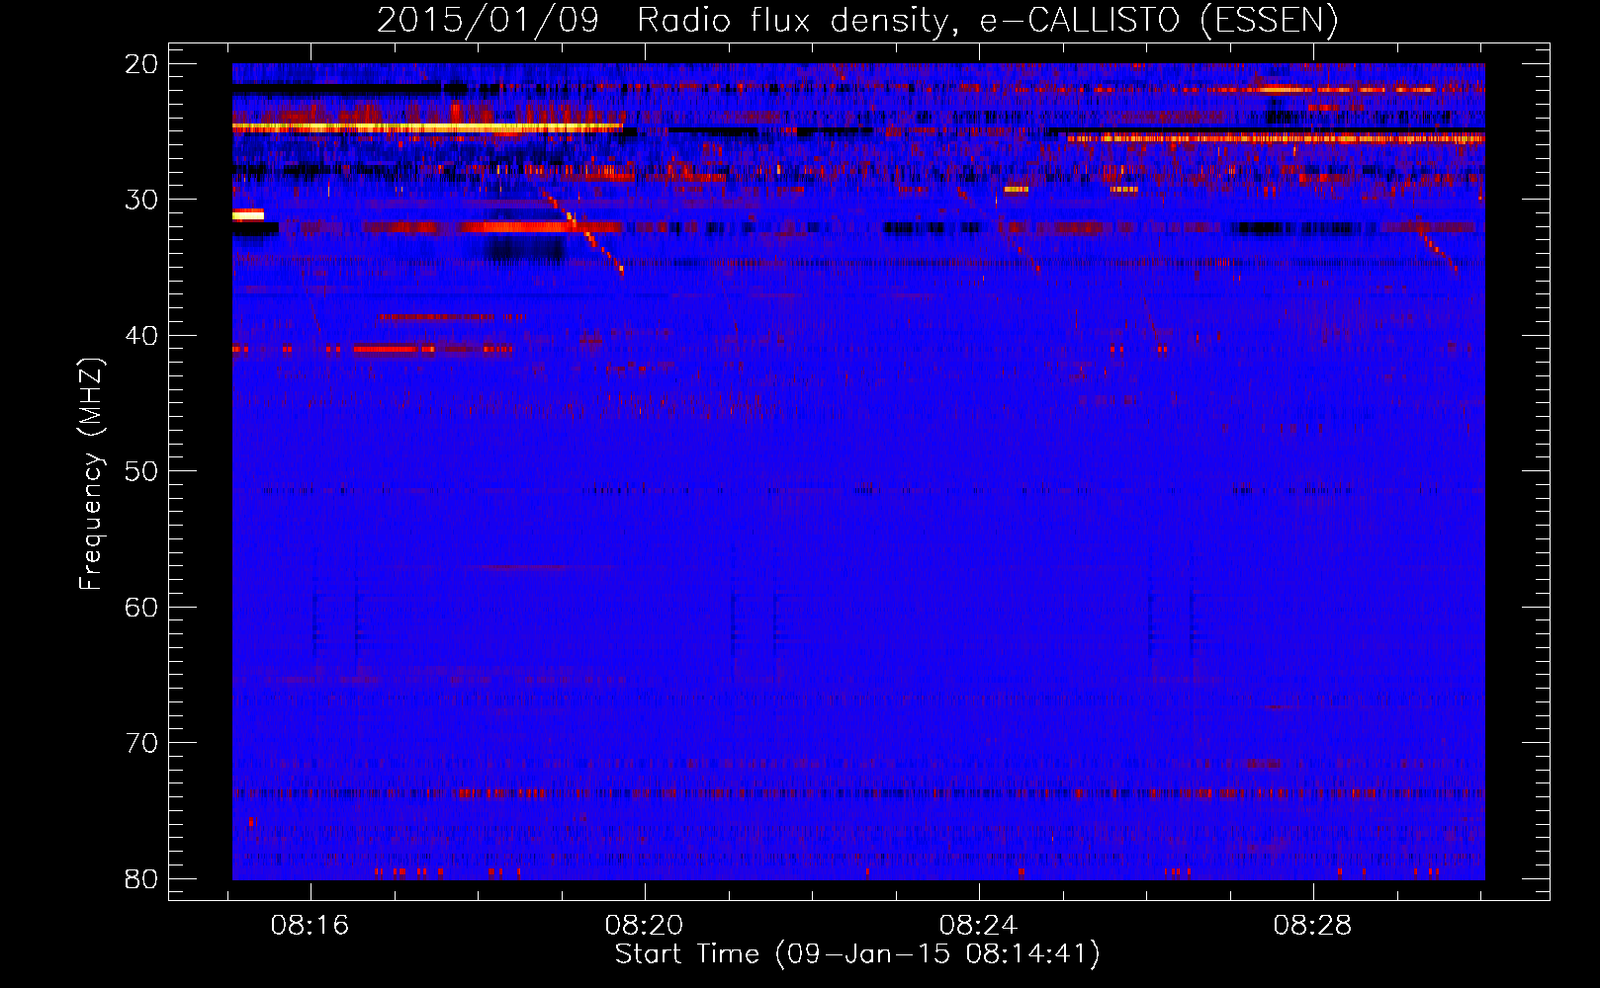This screenshot has height=988, width=1600.
Task: Click the plot title '2015/01/09 Radio flux density'
Action: click(662, 21)
